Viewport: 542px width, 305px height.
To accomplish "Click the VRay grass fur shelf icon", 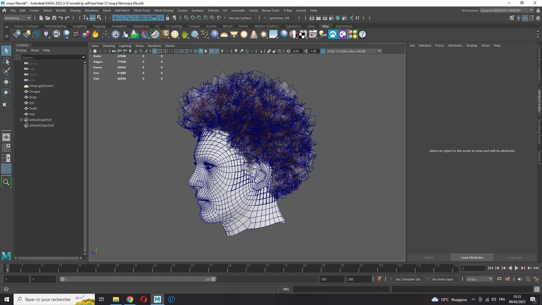I will pos(185,34).
